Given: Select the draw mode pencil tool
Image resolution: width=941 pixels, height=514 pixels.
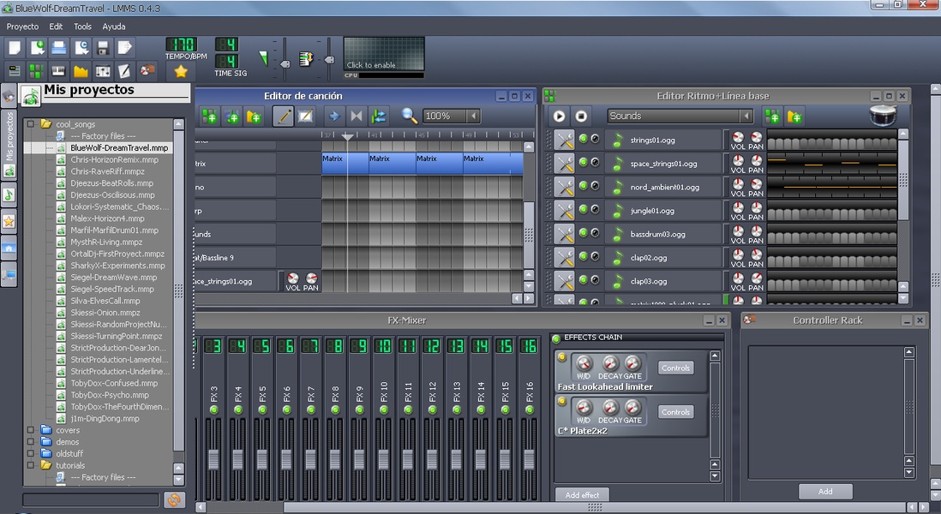Looking at the screenshot, I should (x=283, y=116).
